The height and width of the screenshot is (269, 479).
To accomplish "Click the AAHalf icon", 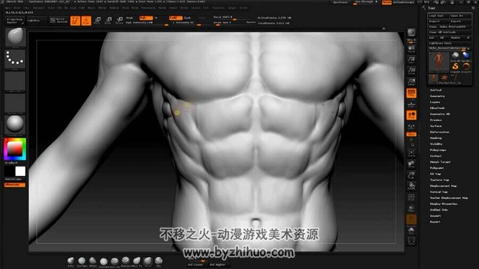I will pyautogui.click(x=411, y=82).
